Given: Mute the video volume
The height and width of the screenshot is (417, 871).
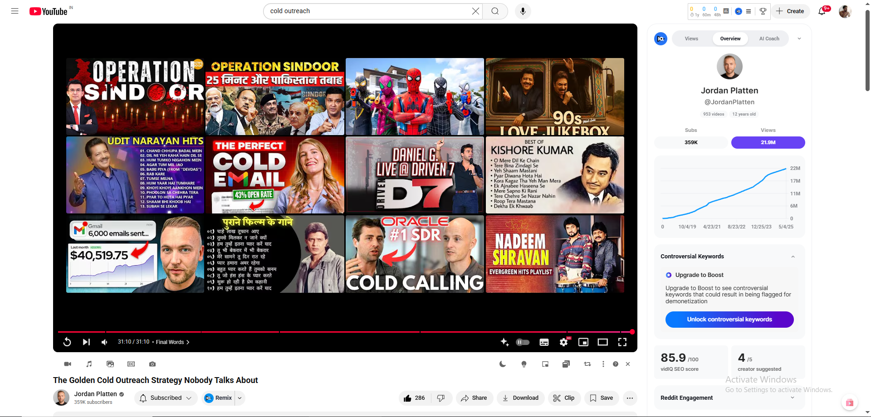Looking at the screenshot, I should (104, 342).
